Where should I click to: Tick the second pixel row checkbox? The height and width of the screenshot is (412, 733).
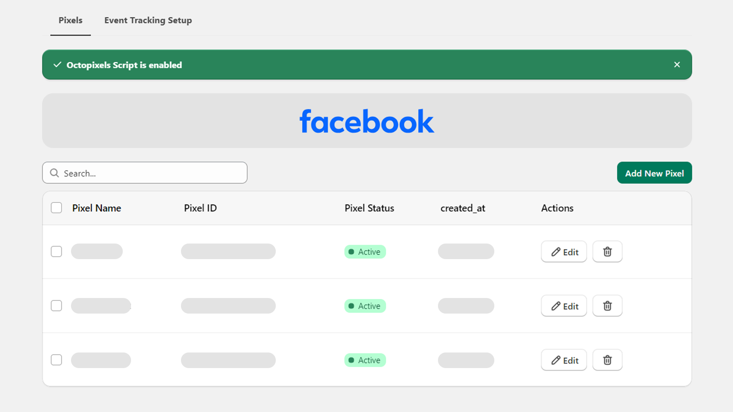56,305
